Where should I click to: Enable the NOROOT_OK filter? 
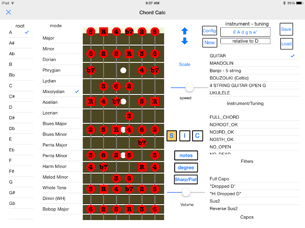click(254, 125)
